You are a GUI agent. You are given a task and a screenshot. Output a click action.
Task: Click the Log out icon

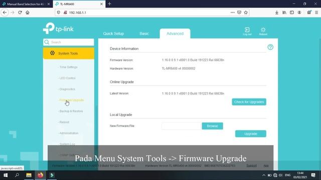(x=247, y=31)
